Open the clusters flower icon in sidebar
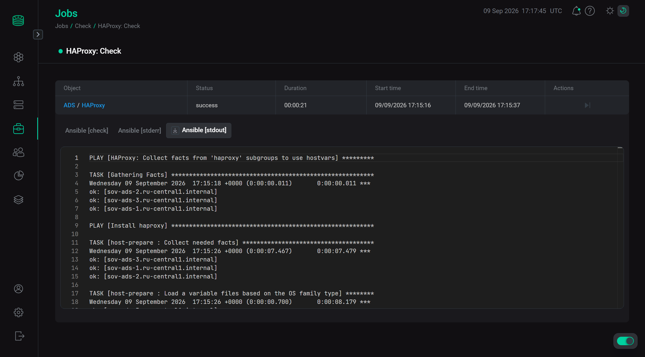 click(18, 57)
